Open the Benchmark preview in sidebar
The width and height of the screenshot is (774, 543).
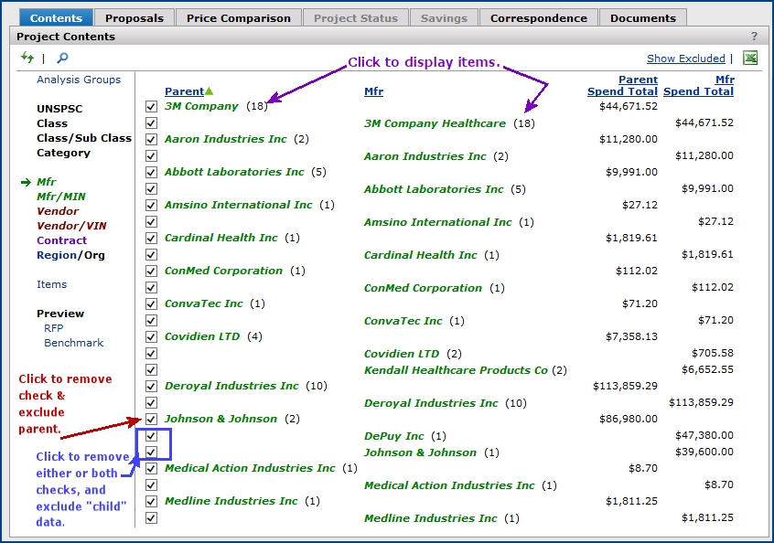[73, 343]
